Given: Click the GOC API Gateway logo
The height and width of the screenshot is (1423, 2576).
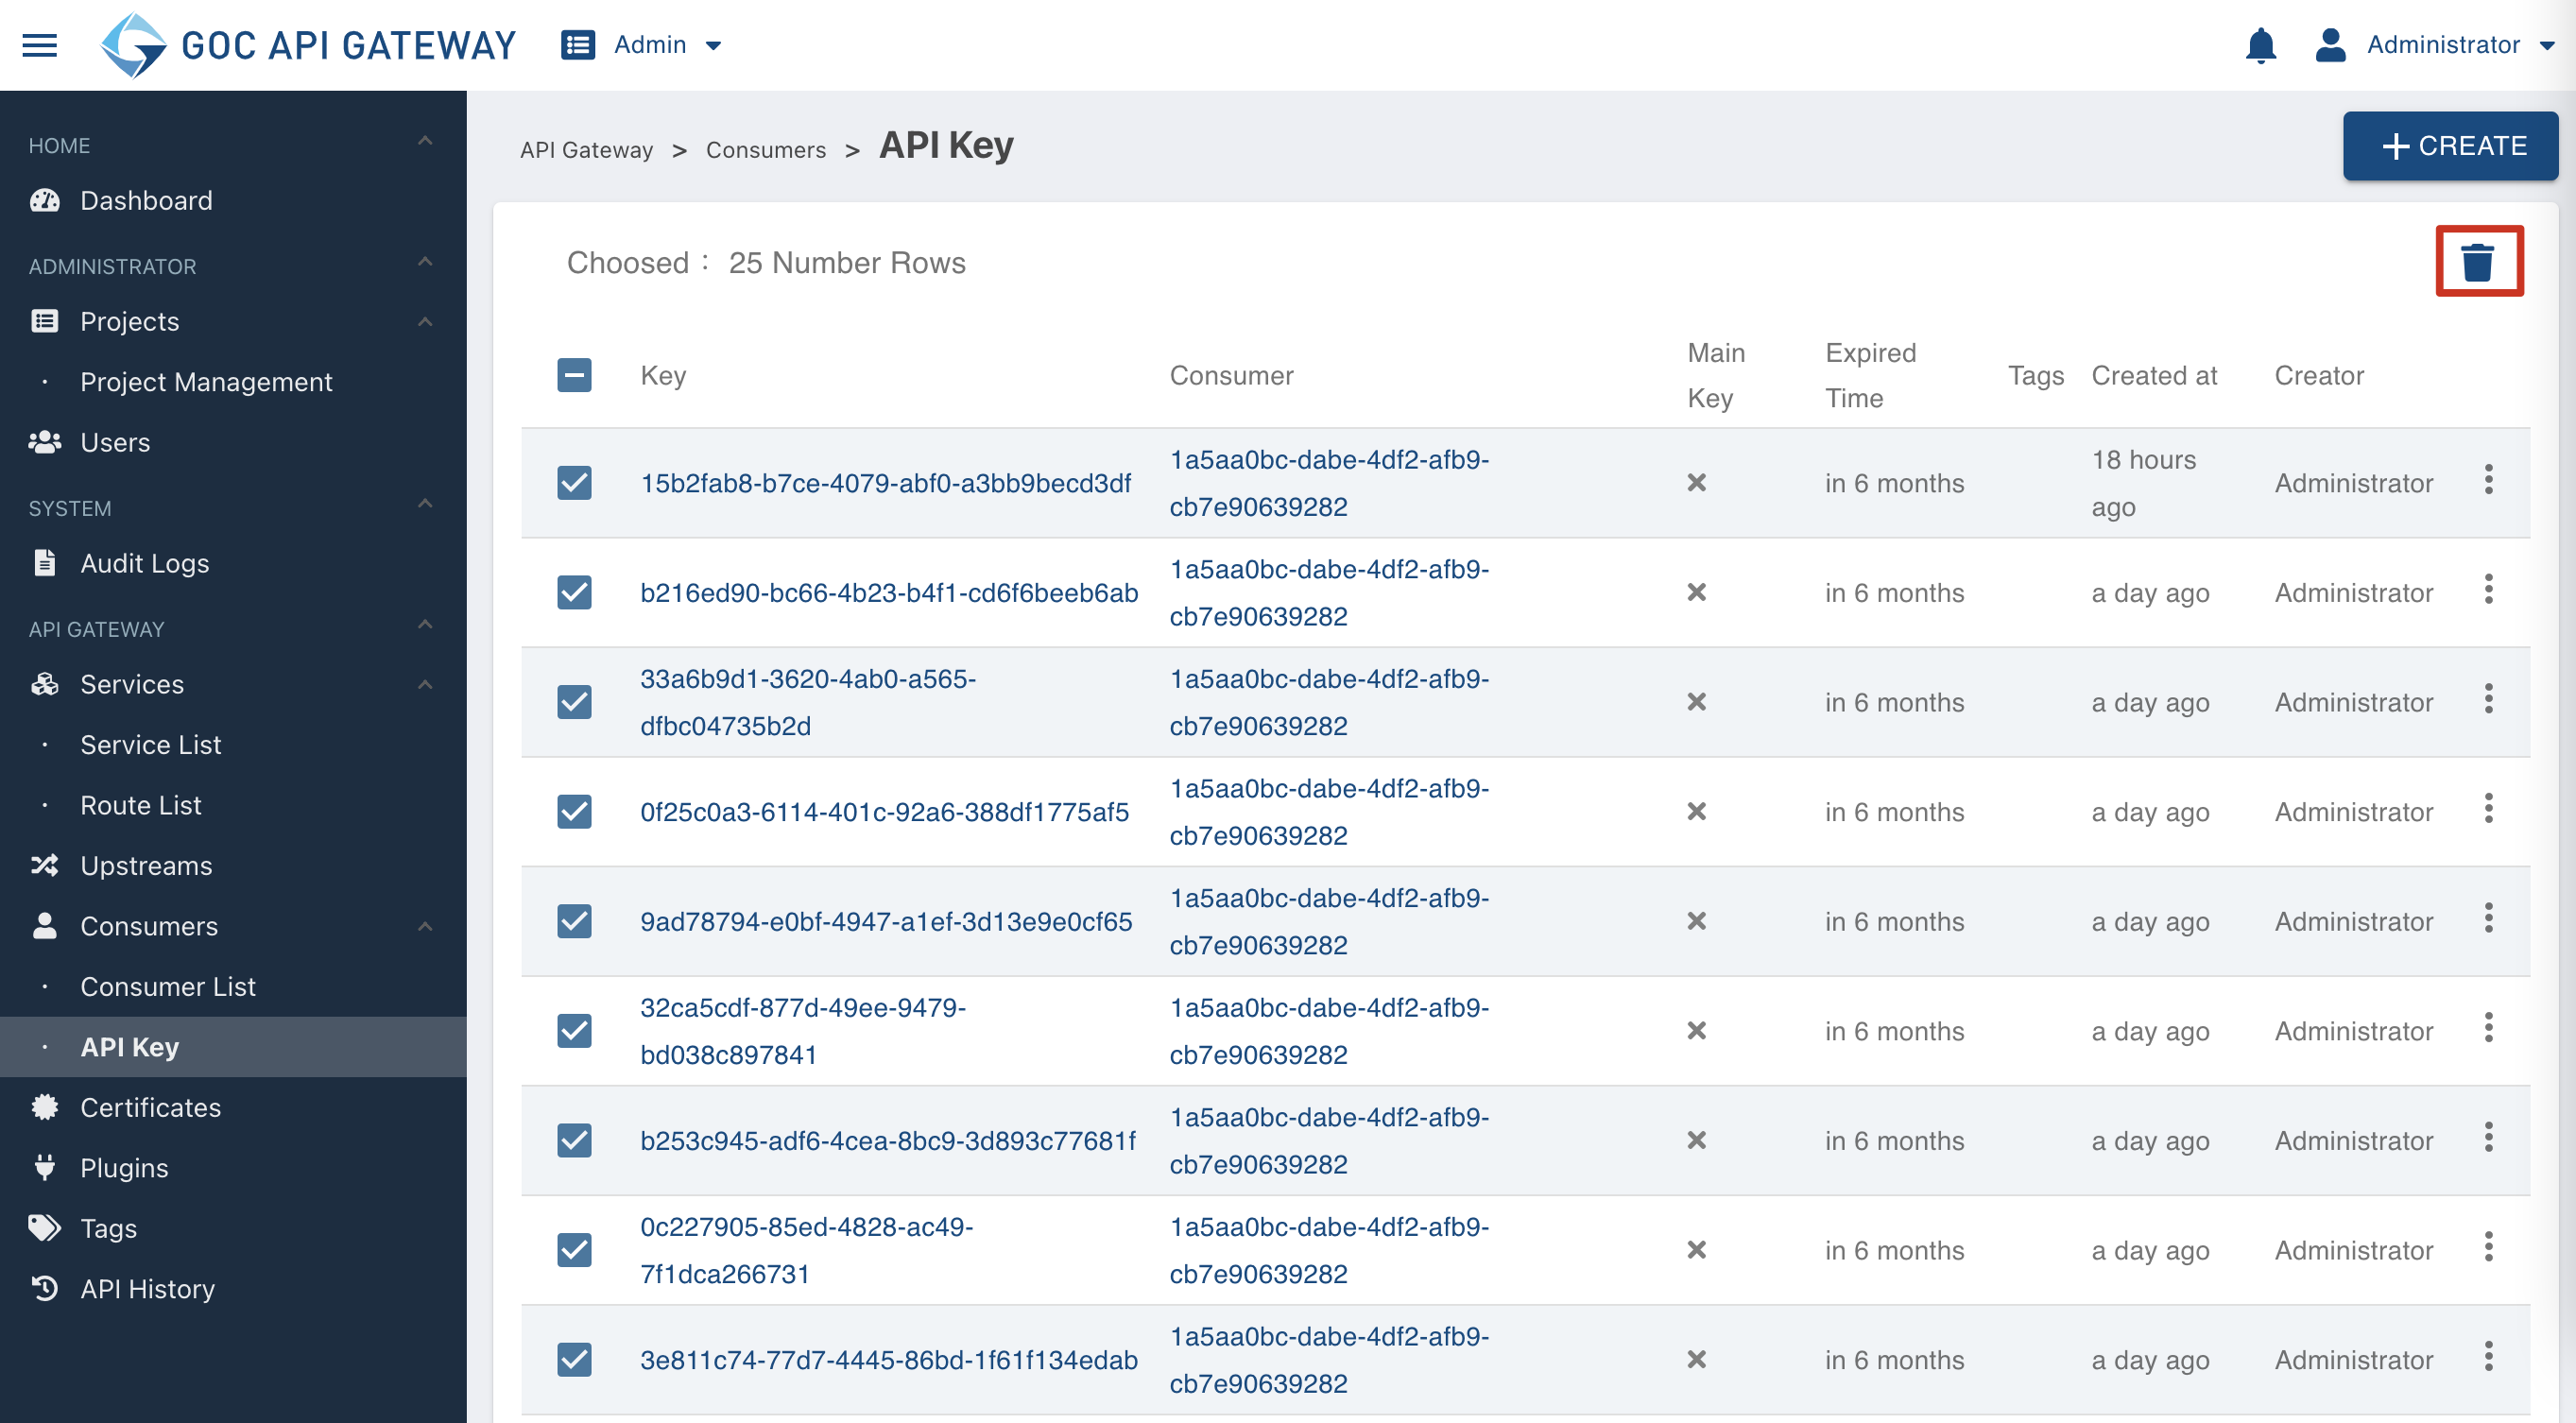Looking at the screenshot, I should click(x=308, y=45).
